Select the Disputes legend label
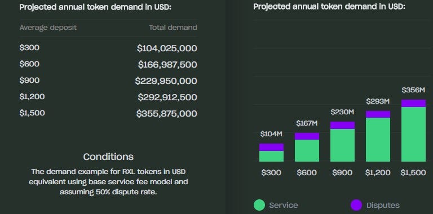Viewport: 433px width, 214px height. tap(383, 206)
